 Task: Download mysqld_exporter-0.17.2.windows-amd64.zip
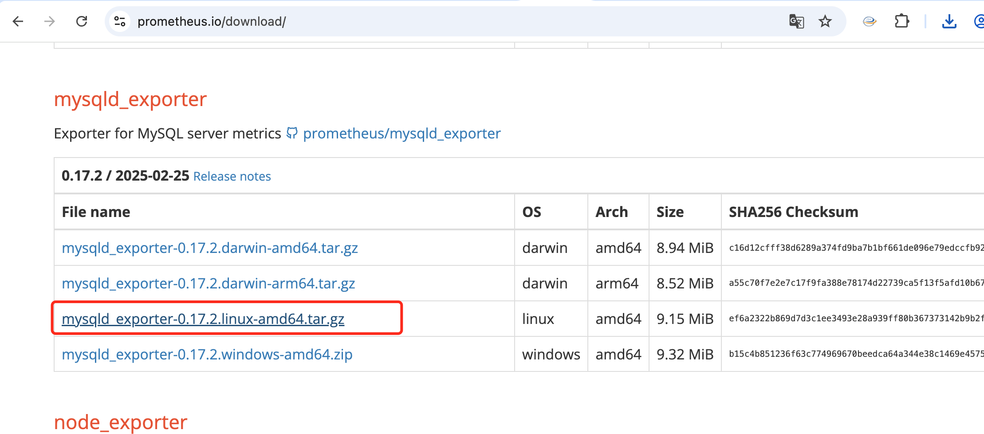click(x=207, y=354)
